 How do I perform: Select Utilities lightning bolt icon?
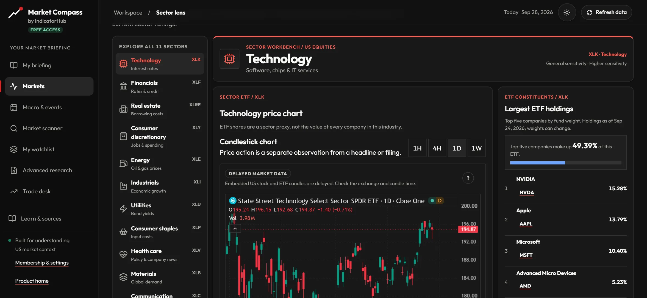coord(123,209)
